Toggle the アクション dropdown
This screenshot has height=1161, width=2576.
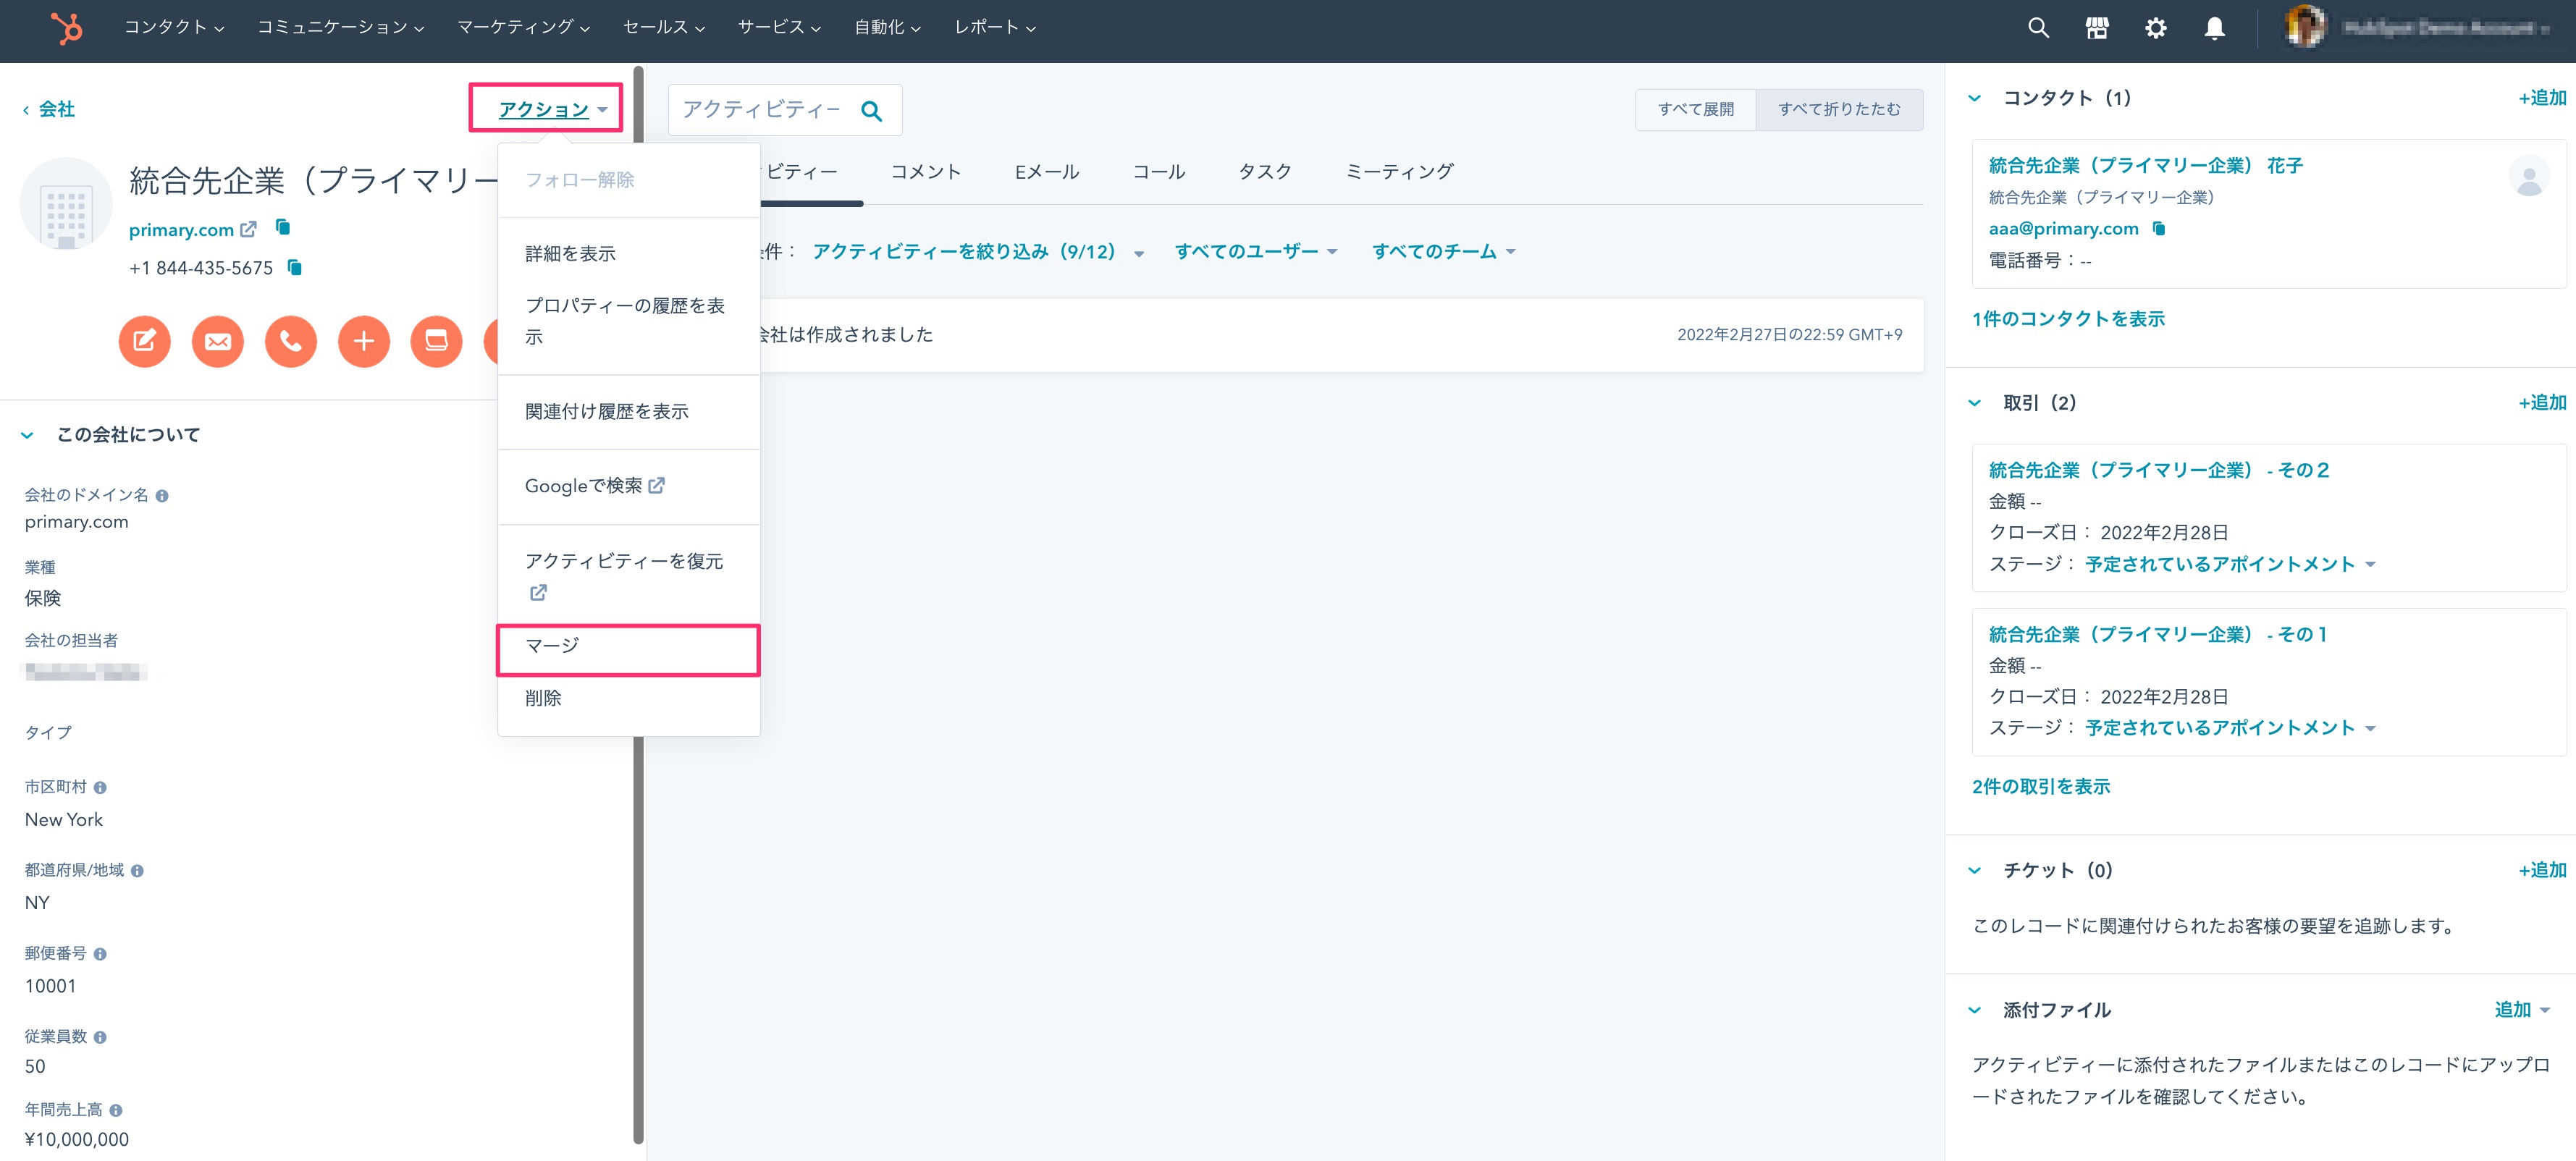pos(552,109)
